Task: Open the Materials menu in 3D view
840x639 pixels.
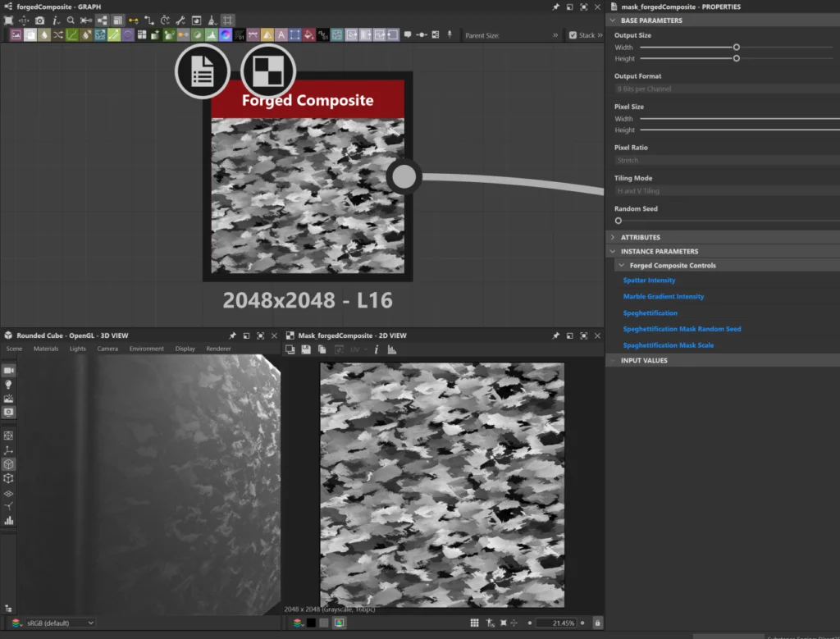Action: (x=46, y=349)
